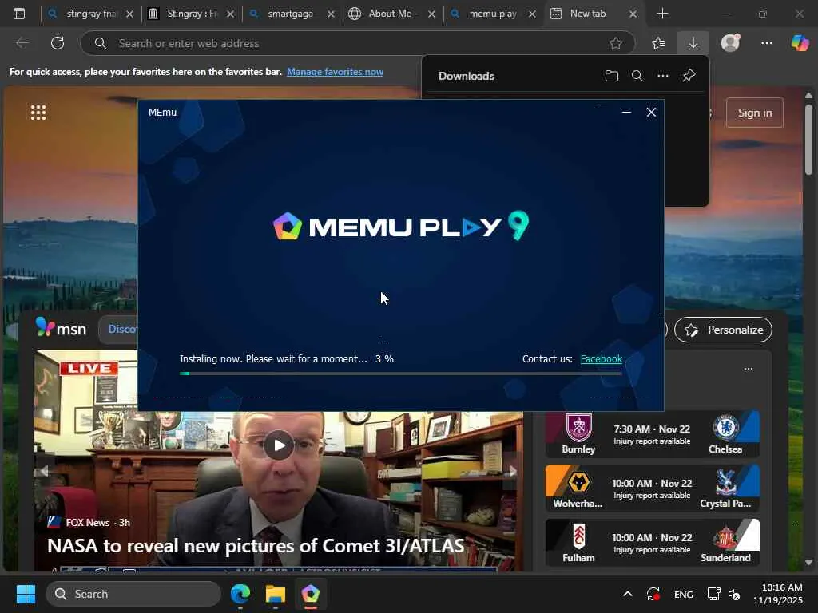Open the MEmu installer taskbar icon
818x613 pixels.
click(311, 594)
